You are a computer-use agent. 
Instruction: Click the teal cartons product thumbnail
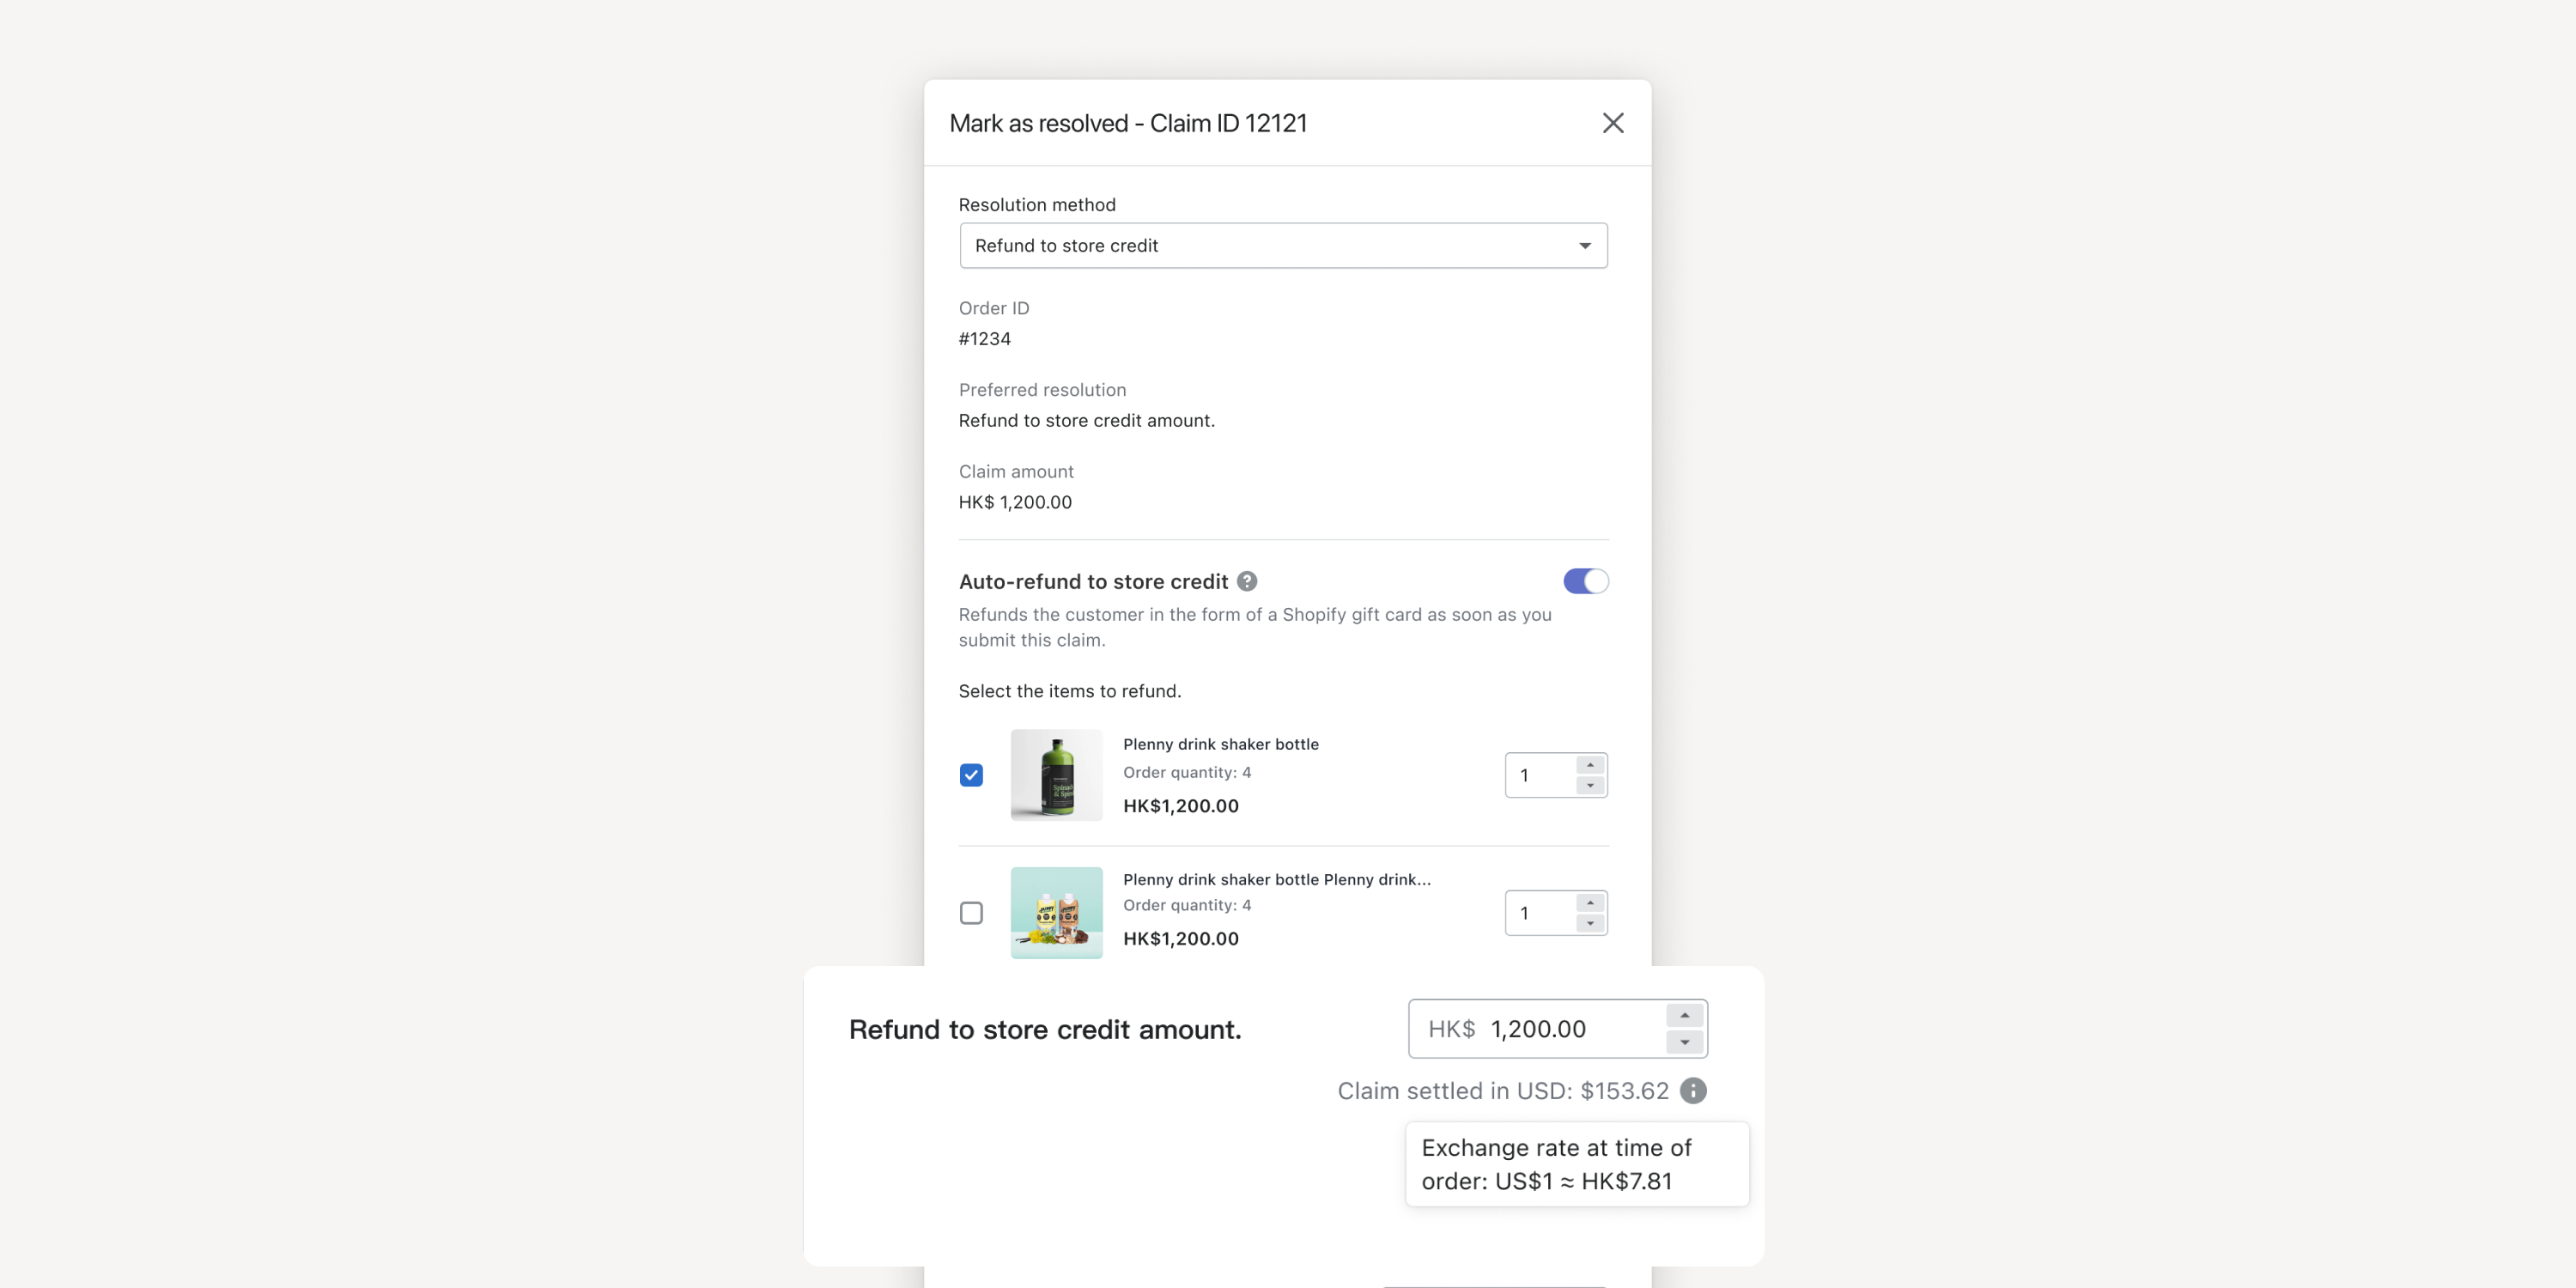pyautogui.click(x=1056, y=913)
